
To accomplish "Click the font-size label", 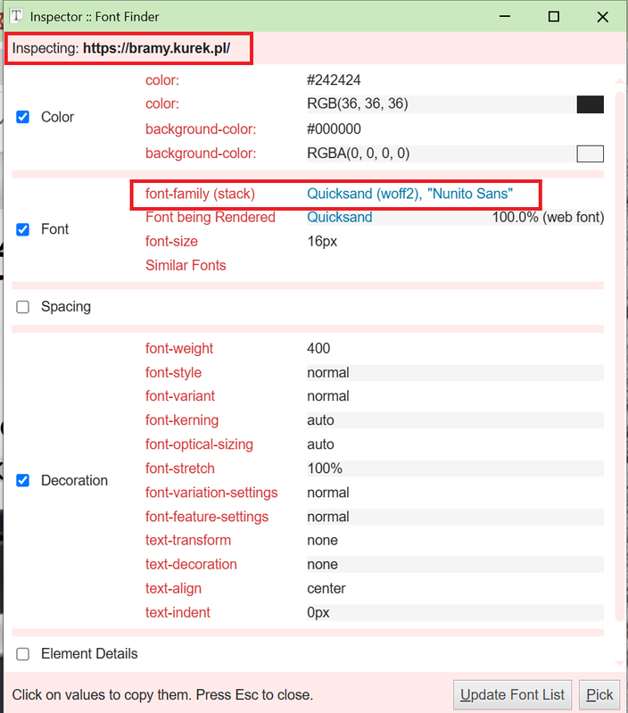I will (171, 242).
